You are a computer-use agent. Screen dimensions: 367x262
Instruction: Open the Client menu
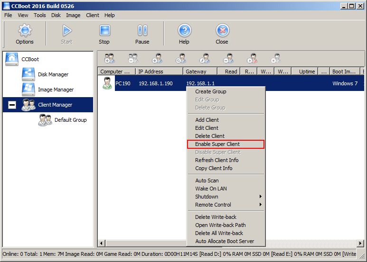coord(93,15)
